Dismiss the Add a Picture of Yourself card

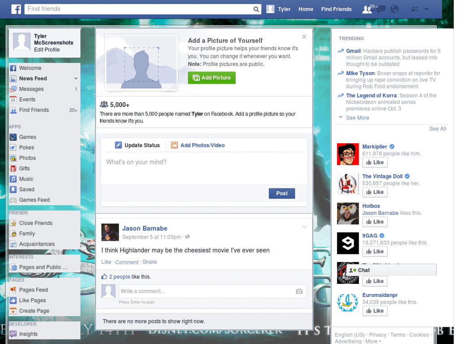coord(304,37)
